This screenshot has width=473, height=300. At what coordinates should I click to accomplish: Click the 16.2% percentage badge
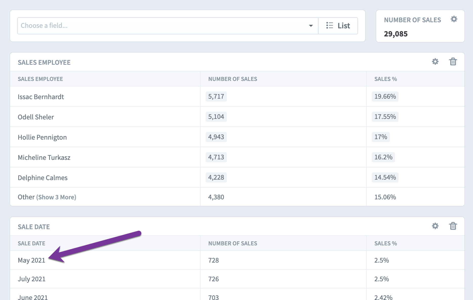383,157
